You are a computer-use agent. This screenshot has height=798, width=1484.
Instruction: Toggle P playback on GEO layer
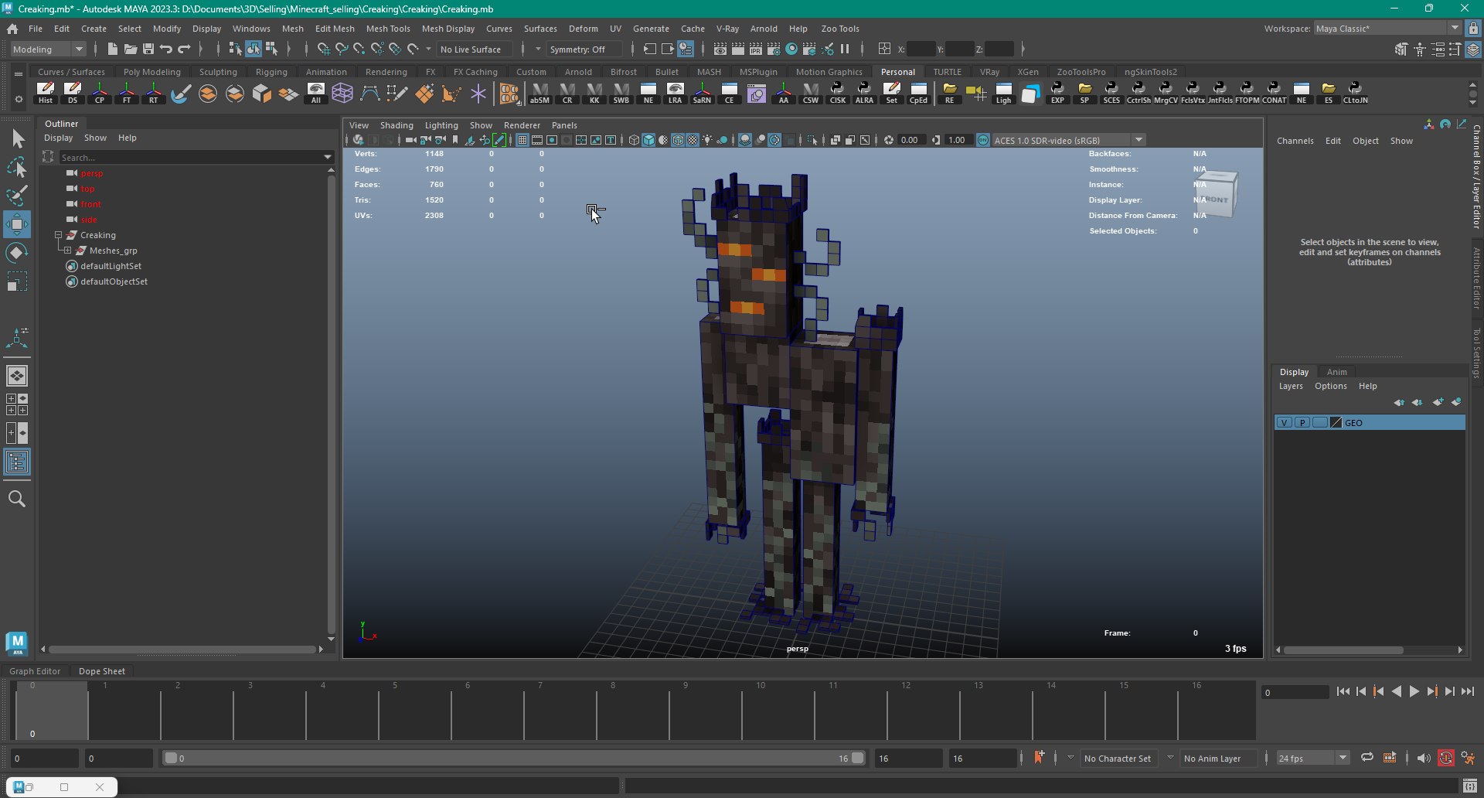point(1302,423)
